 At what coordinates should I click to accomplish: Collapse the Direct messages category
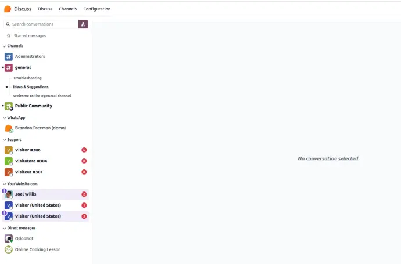tap(4, 228)
